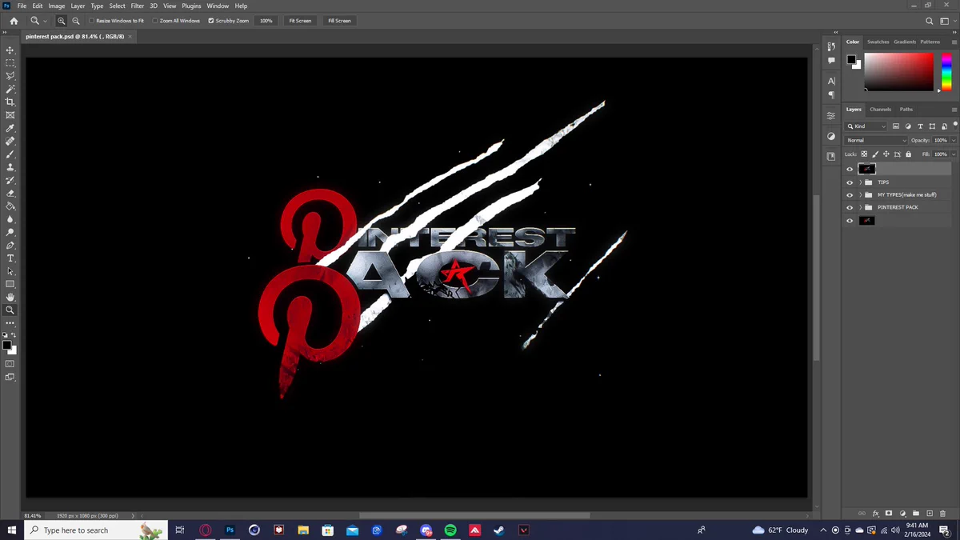Pick a hue from the rainbow slider
The height and width of the screenshot is (540, 960).
point(946,72)
